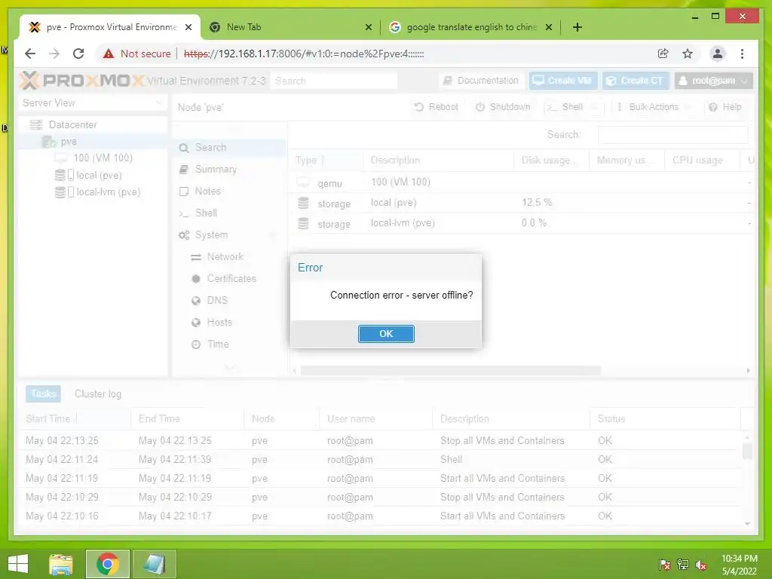
Task: Select the pve Proxmox browser tab
Action: [x=111, y=27]
